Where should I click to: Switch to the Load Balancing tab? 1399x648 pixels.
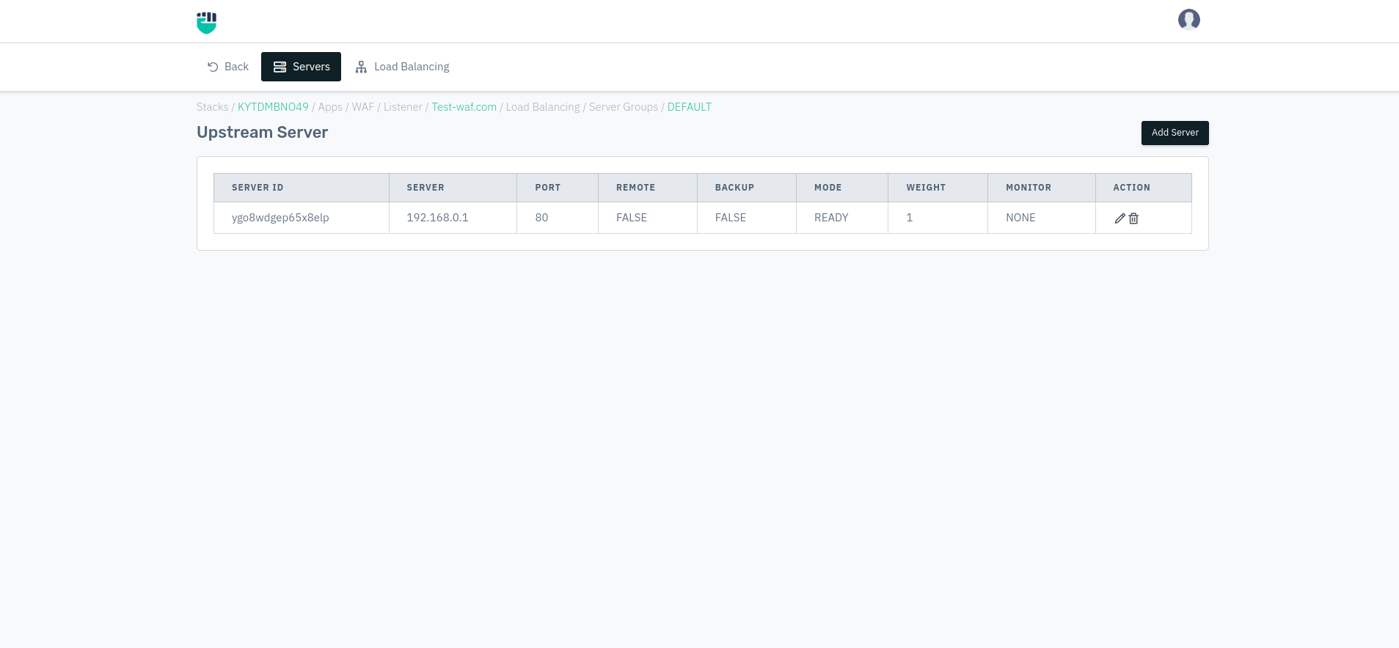402,67
